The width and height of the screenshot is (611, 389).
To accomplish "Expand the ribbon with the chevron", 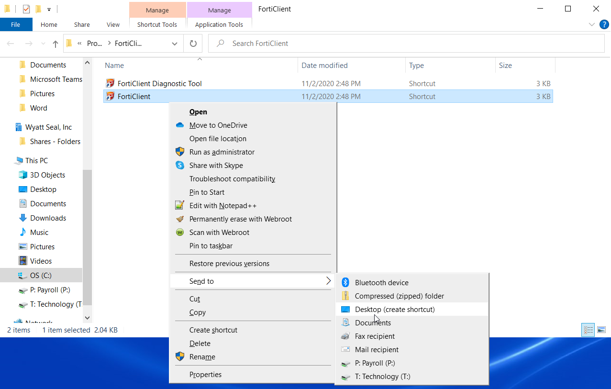I will pos(592,24).
